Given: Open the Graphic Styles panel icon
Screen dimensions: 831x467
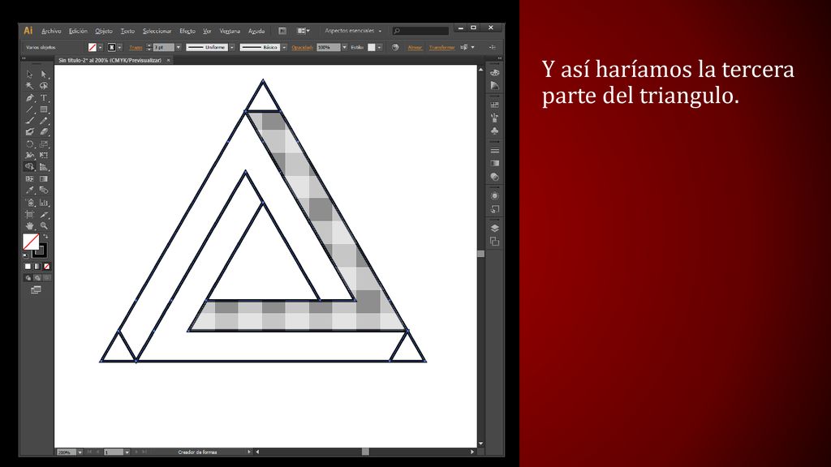Looking at the screenshot, I should (494, 209).
